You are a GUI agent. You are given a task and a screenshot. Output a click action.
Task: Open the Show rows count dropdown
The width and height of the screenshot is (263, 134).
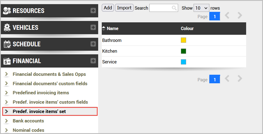(201, 8)
